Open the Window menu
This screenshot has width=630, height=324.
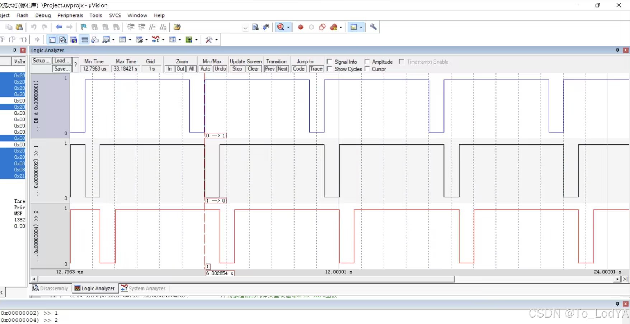137,15
